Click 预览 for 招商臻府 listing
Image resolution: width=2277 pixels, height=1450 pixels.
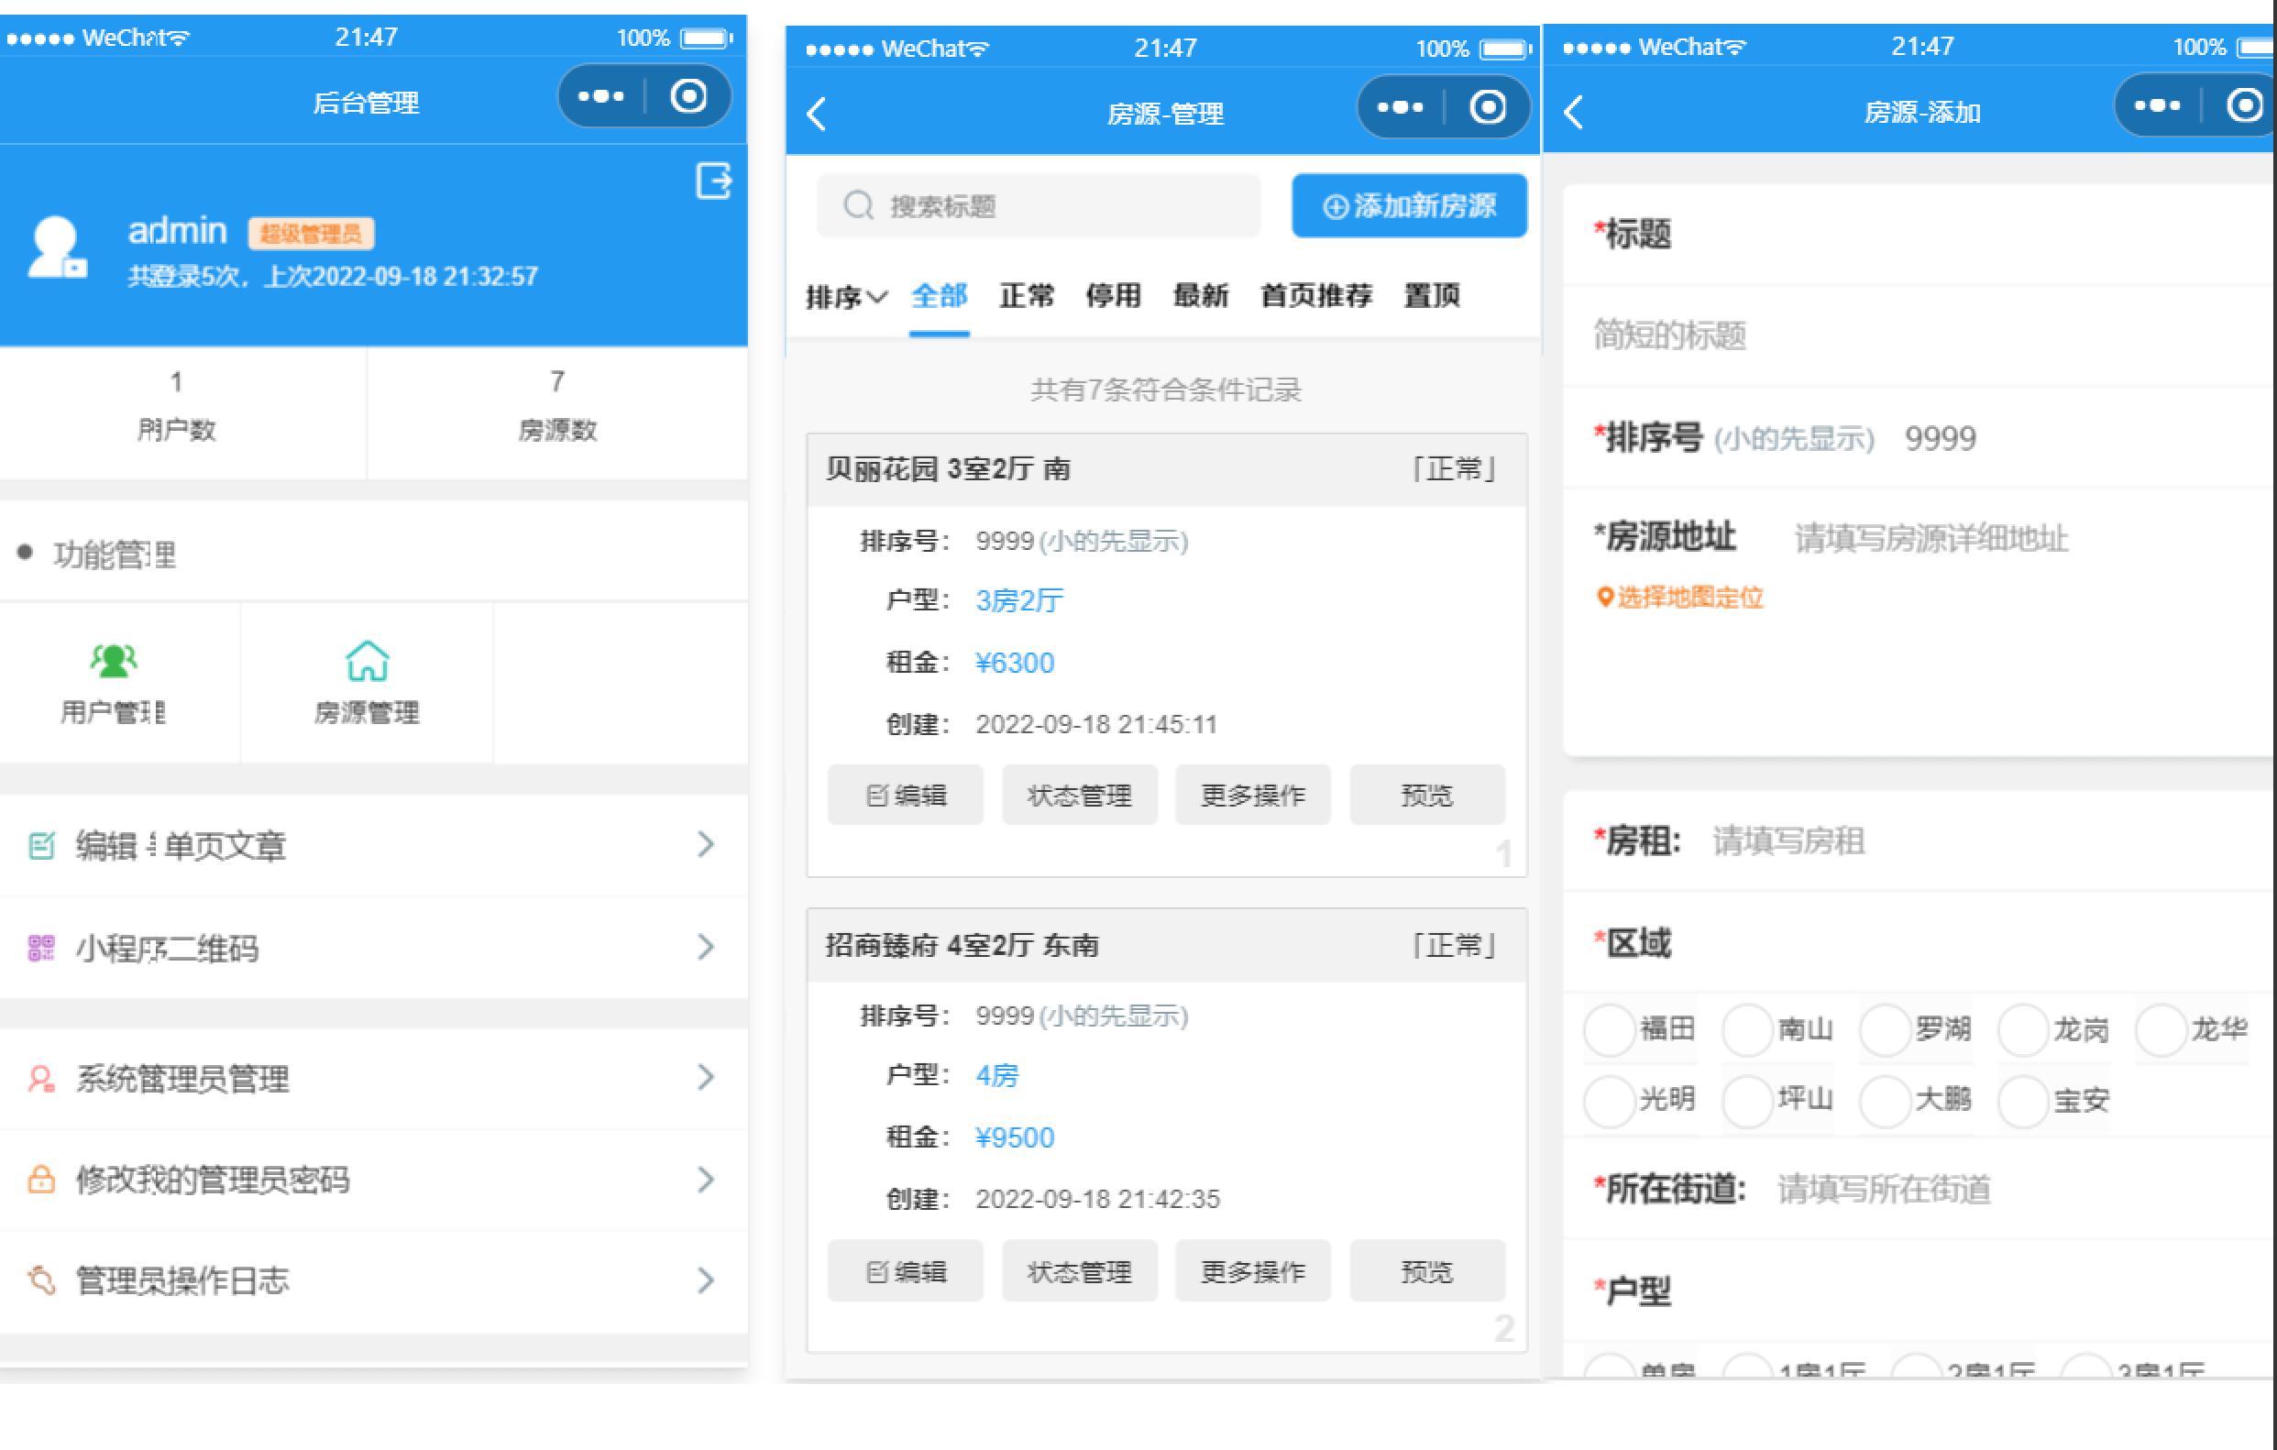(1427, 1271)
